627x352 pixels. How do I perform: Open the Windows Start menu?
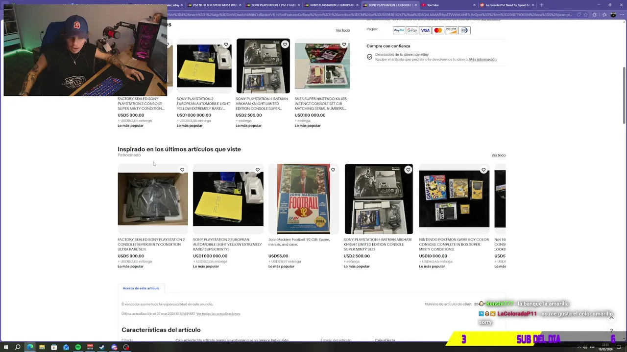coord(5,347)
